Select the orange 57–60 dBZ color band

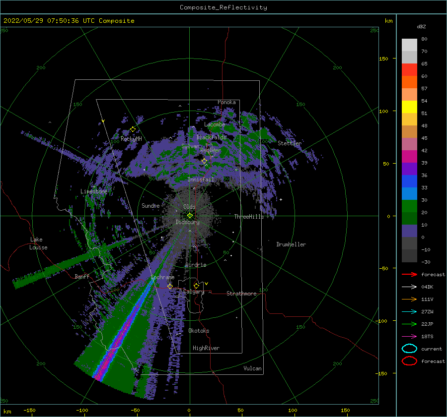(409, 82)
